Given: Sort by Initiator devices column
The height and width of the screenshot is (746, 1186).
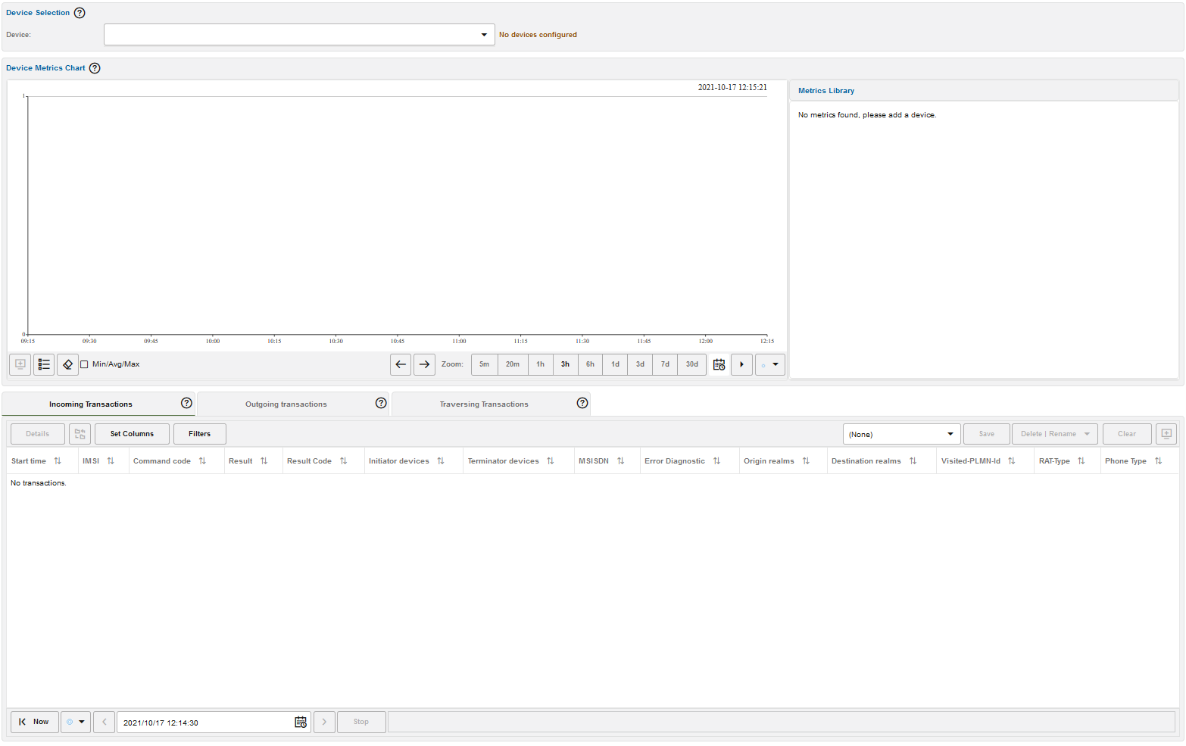Looking at the screenshot, I should pyautogui.click(x=441, y=461).
